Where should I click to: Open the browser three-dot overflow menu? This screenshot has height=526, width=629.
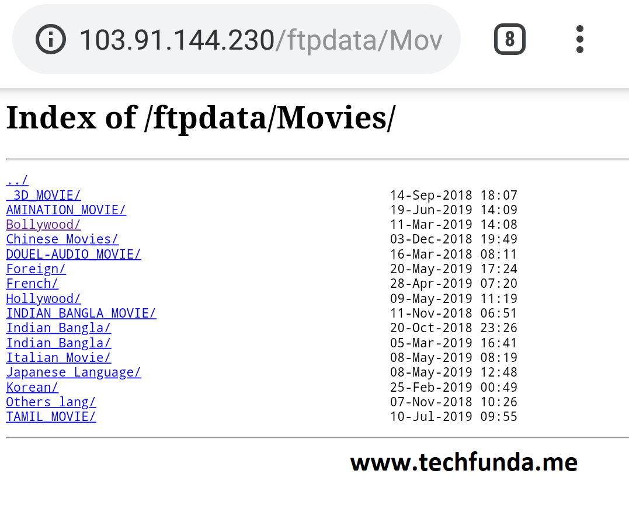tap(579, 39)
